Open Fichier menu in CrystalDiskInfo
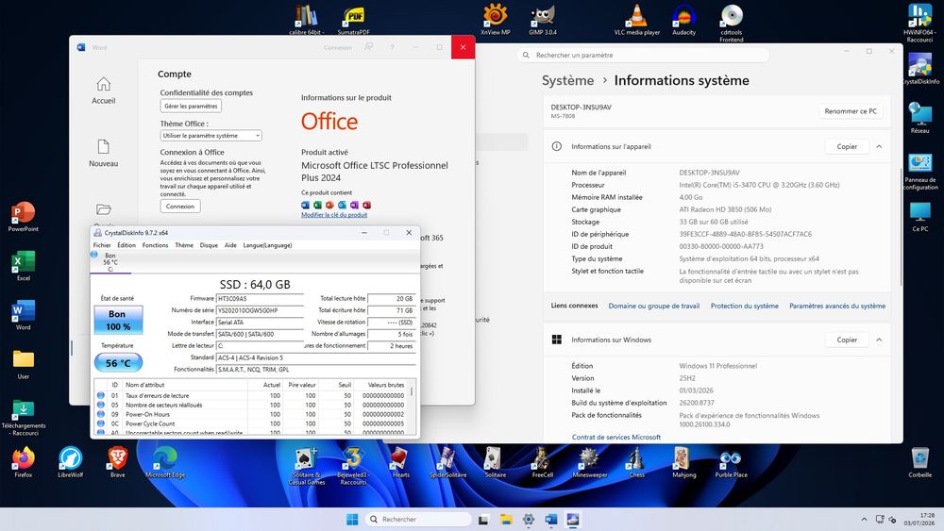Viewport: 944px width, 531px height. pos(102,245)
